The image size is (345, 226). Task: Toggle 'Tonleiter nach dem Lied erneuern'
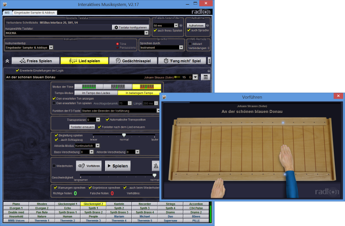click(99, 127)
